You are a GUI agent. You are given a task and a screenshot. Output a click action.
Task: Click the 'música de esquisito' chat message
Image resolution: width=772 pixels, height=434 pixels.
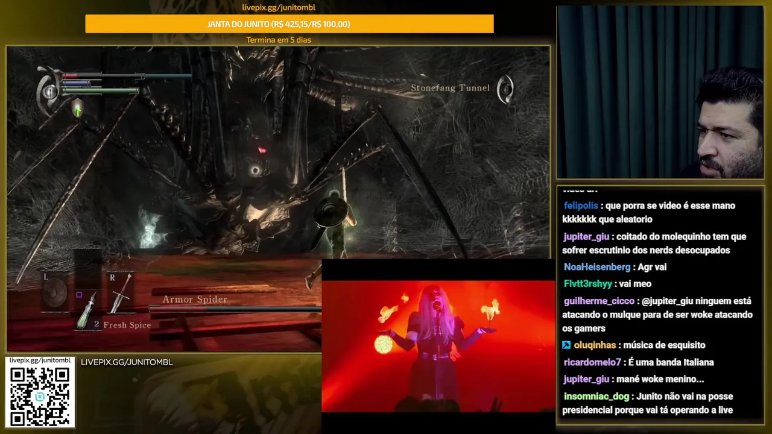664,345
